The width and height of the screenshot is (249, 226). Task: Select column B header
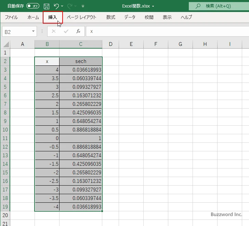point(47,44)
